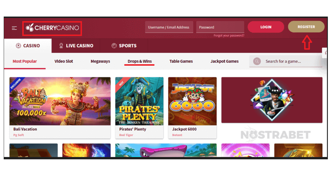Follow the Forgot your password link
This screenshot has height=185, width=329.
point(229,35)
